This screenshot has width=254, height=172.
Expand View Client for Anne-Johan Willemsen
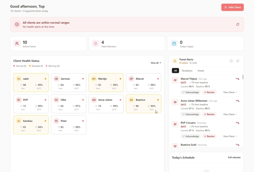pos(230,114)
